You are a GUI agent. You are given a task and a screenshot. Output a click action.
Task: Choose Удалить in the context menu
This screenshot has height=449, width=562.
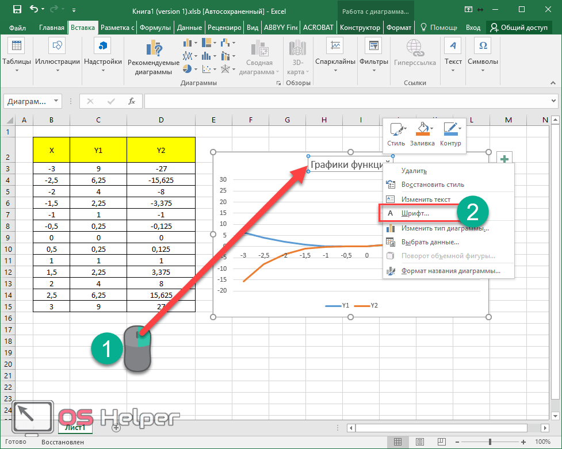coord(414,171)
